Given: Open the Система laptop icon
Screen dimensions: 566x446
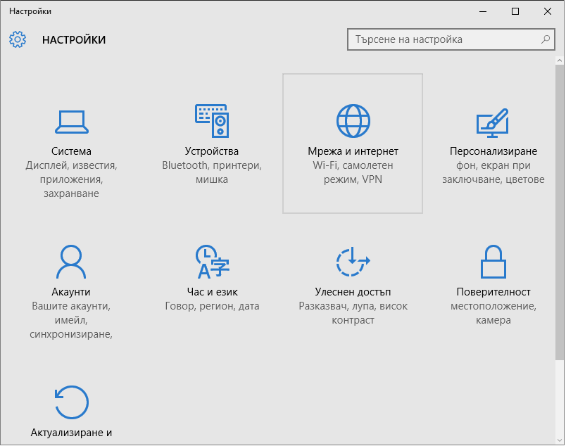Looking at the screenshot, I should [x=72, y=122].
